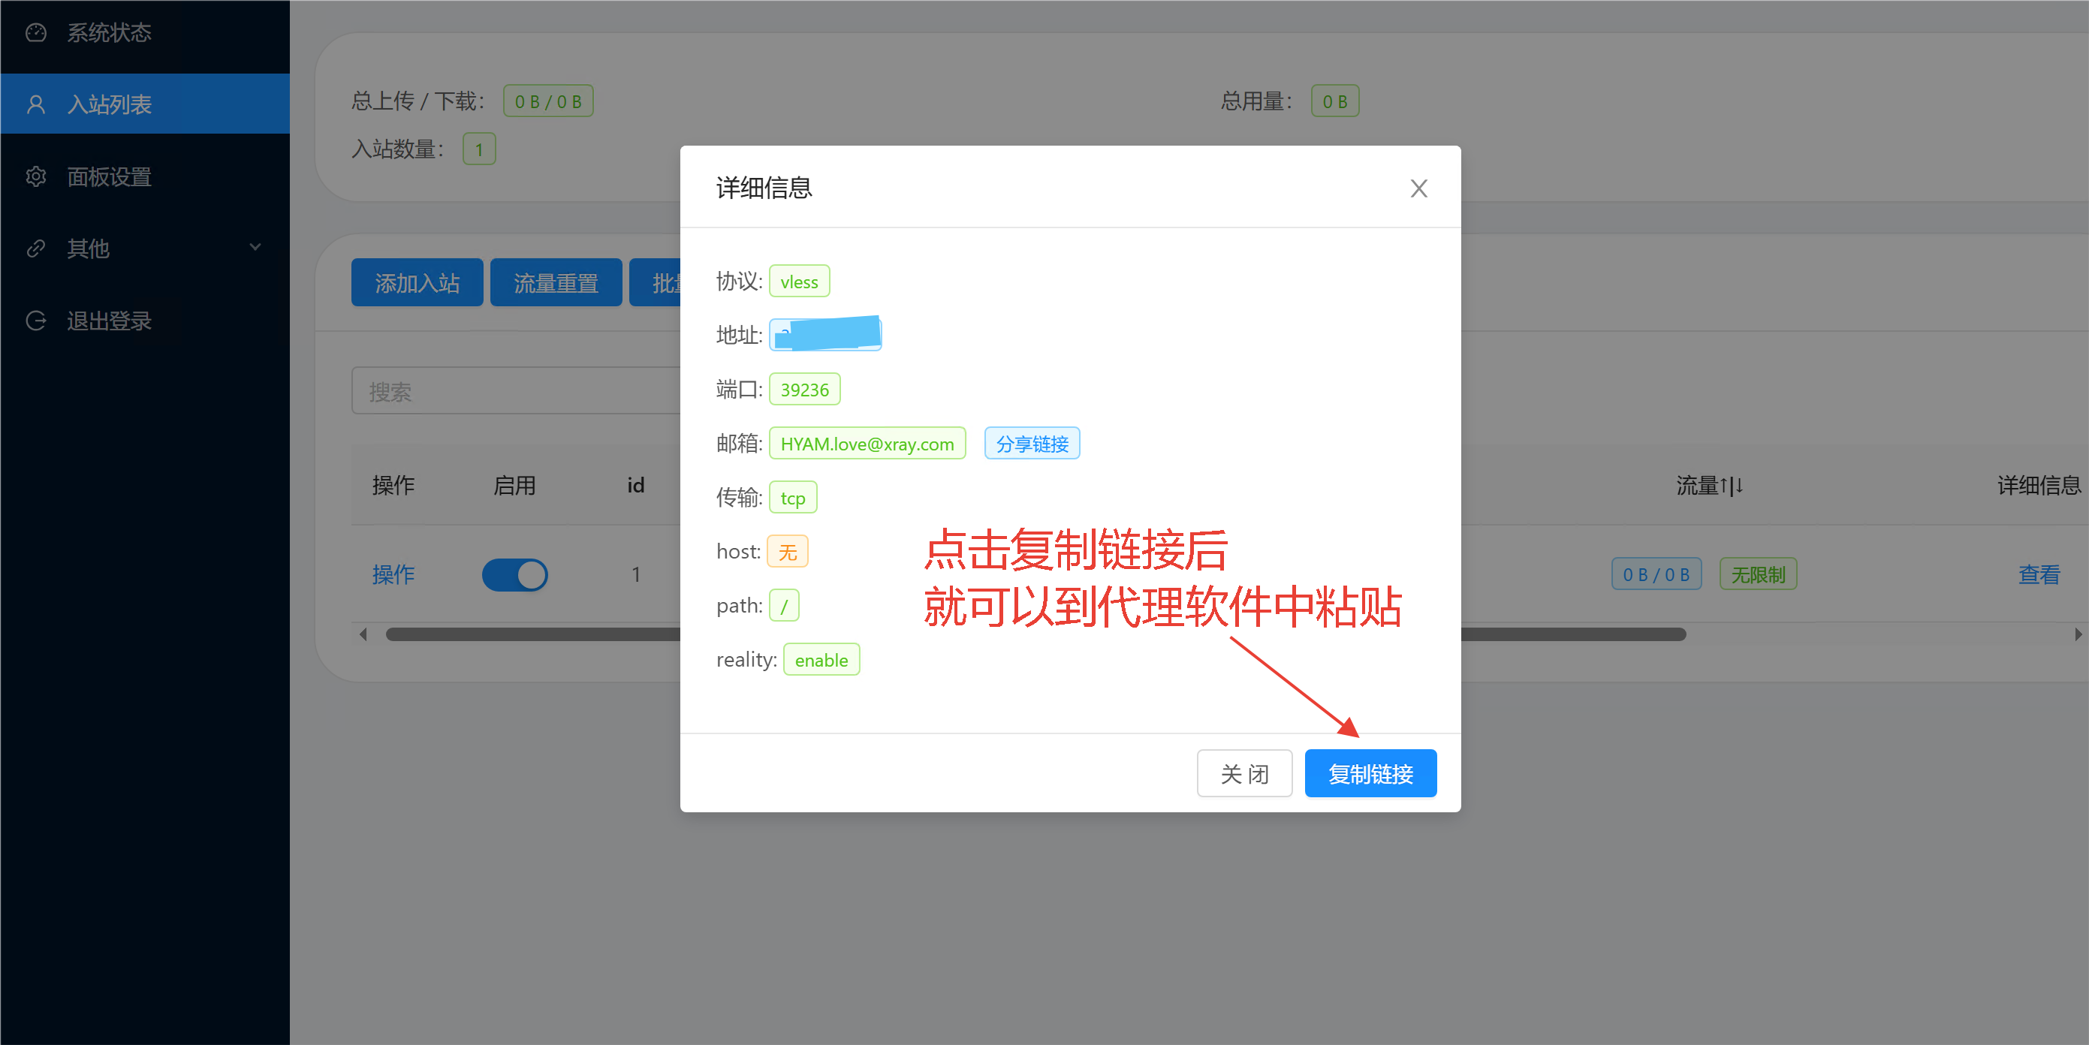Open the 查看 details link

point(2038,575)
